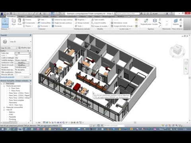Save project from quick access toolbar

tap(11, 14)
